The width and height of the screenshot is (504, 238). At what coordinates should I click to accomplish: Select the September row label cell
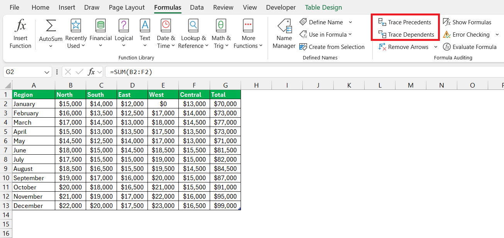tap(34, 178)
